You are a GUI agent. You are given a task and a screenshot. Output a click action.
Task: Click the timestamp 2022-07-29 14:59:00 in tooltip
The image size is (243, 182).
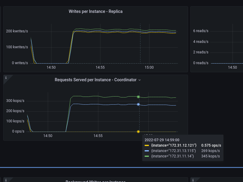162,140
